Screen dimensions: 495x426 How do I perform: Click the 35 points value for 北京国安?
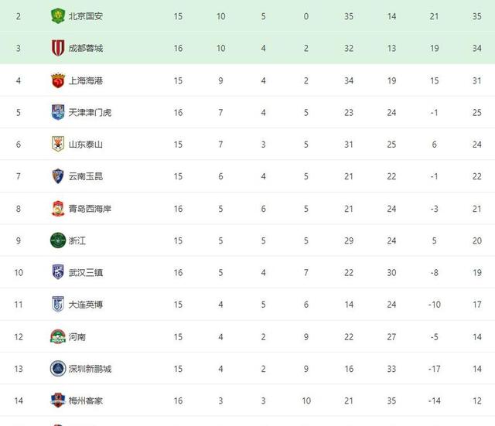477,15
